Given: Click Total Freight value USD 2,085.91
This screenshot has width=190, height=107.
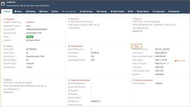Looking at the screenshot, I should (x=161, y=53).
